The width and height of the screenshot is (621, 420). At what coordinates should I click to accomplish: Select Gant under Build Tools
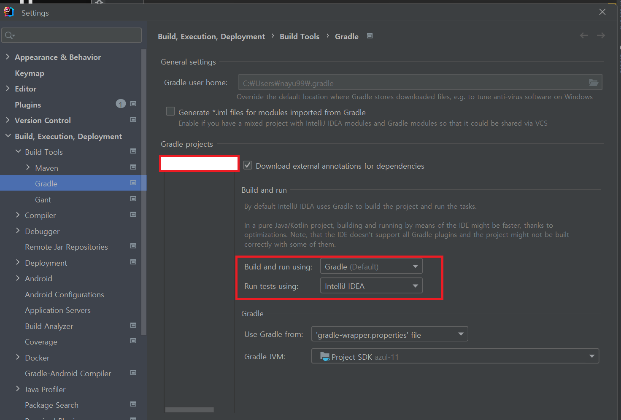[43, 199]
